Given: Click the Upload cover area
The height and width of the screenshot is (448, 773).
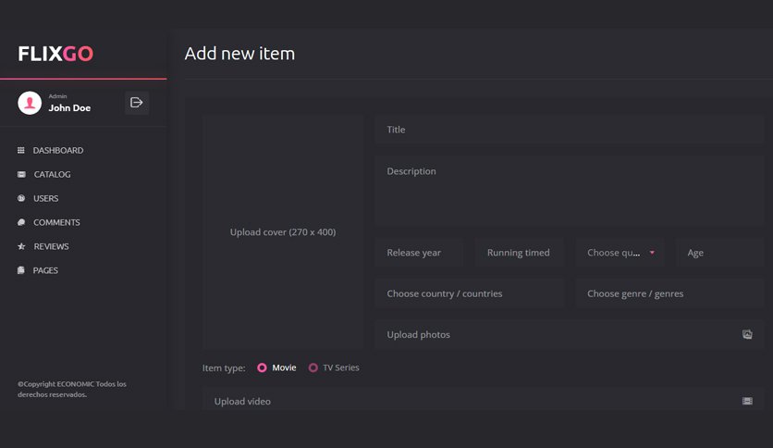Looking at the screenshot, I should [283, 232].
